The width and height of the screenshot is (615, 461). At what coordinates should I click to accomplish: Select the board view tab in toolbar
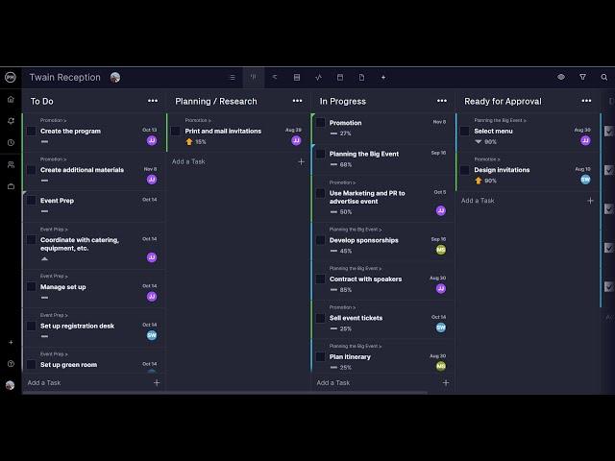coord(254,77)
